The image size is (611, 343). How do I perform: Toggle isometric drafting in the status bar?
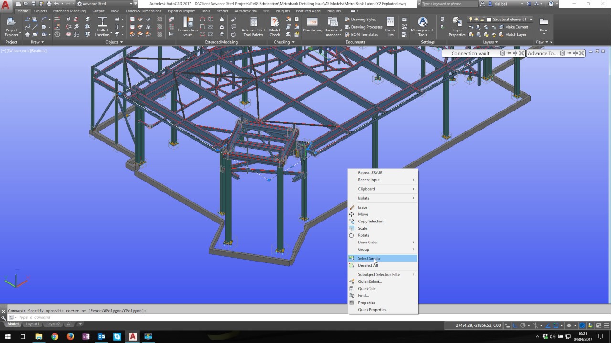pyautogui.click(x=535, y=325)
